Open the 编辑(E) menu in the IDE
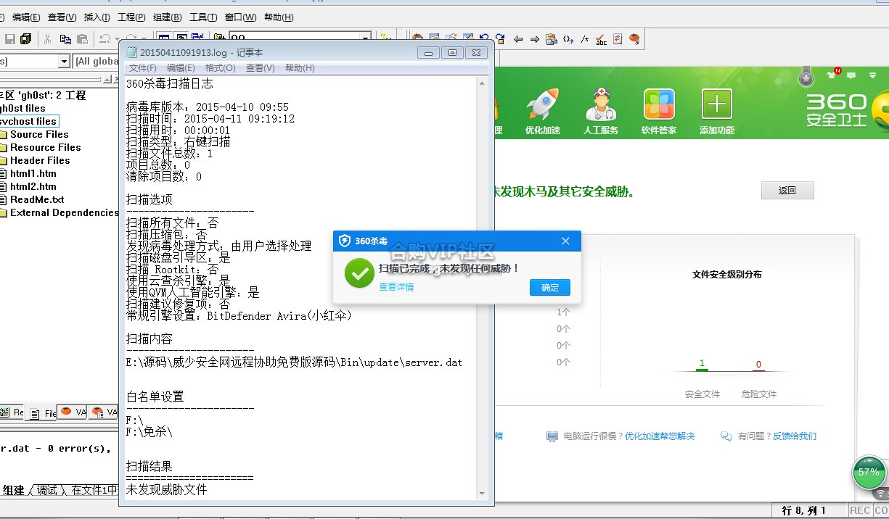 tap(27, 17)
